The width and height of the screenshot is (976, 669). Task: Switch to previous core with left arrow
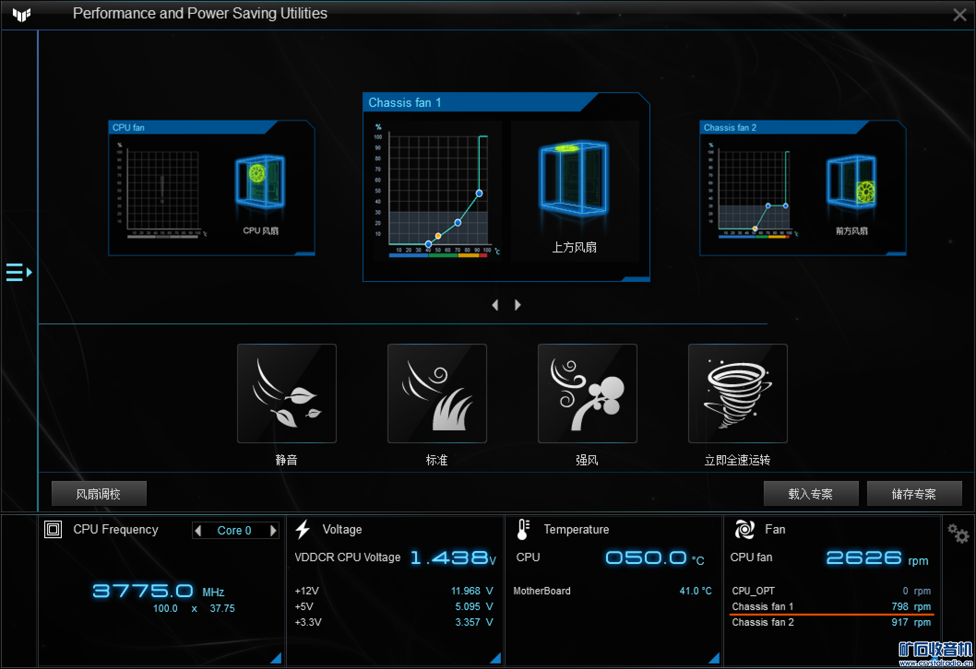point(198,530)
